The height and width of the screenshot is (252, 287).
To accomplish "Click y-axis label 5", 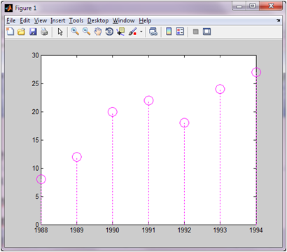I will click(x=37, y=197).
